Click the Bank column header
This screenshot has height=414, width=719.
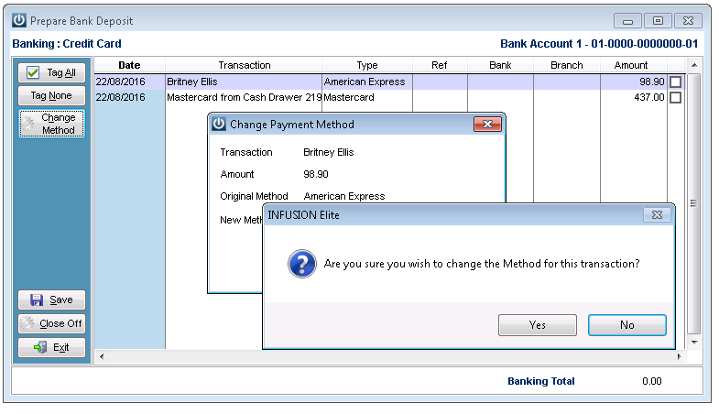500,65
